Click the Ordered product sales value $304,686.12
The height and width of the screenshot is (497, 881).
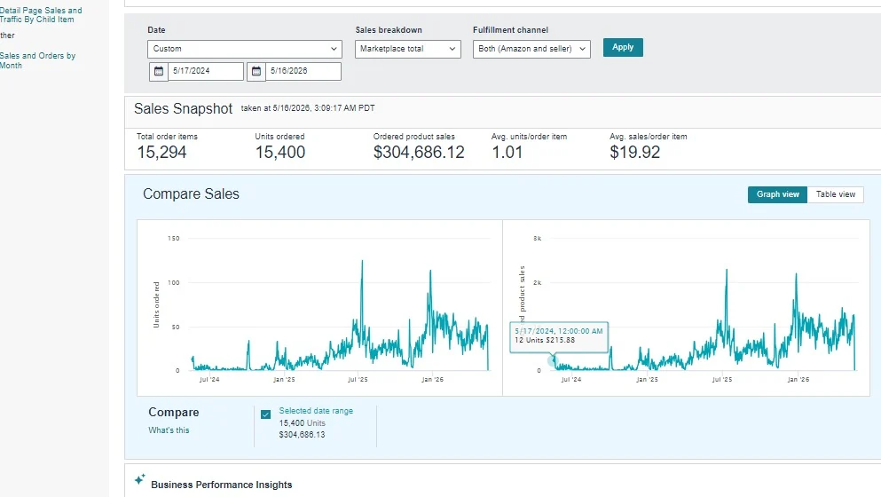419,153
